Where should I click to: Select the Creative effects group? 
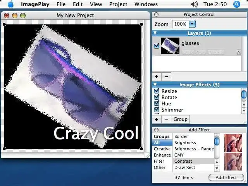(x=162, y=149)
